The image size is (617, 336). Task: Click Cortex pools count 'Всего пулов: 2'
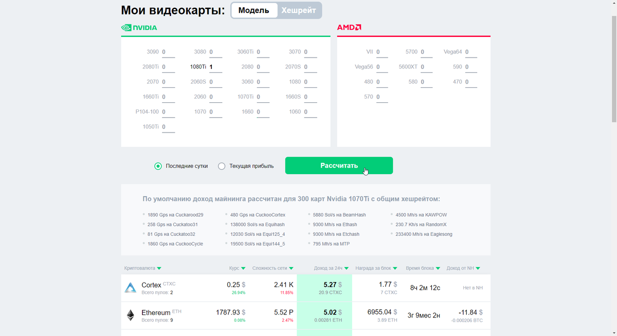pyautogui.click(x=157, y=292)
